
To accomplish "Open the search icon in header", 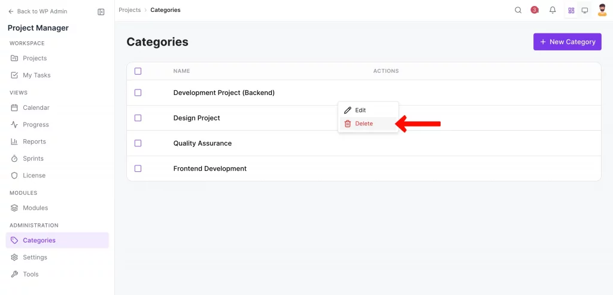I will click(518, 10).
